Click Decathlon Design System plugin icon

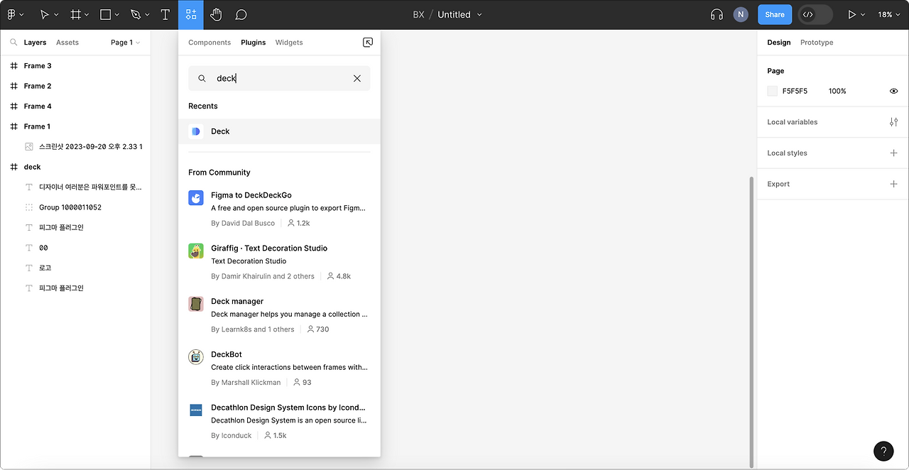(196, 410)
